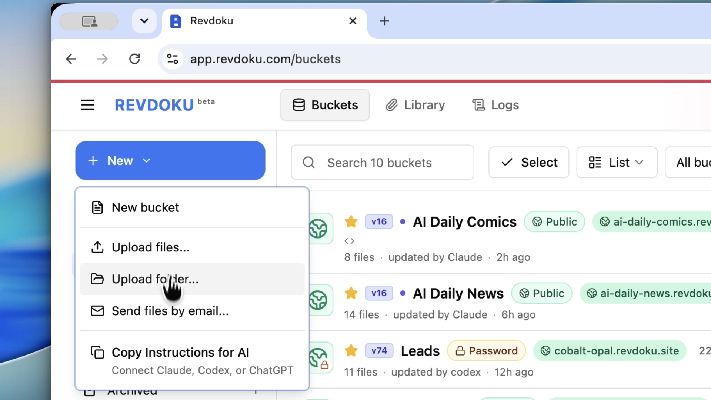Click v16 badge of AI Daily News

pyautogui.click(x=379, y=293)
